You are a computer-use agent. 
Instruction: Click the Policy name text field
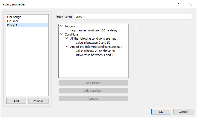pyautogui.click(x=132, y=17)
